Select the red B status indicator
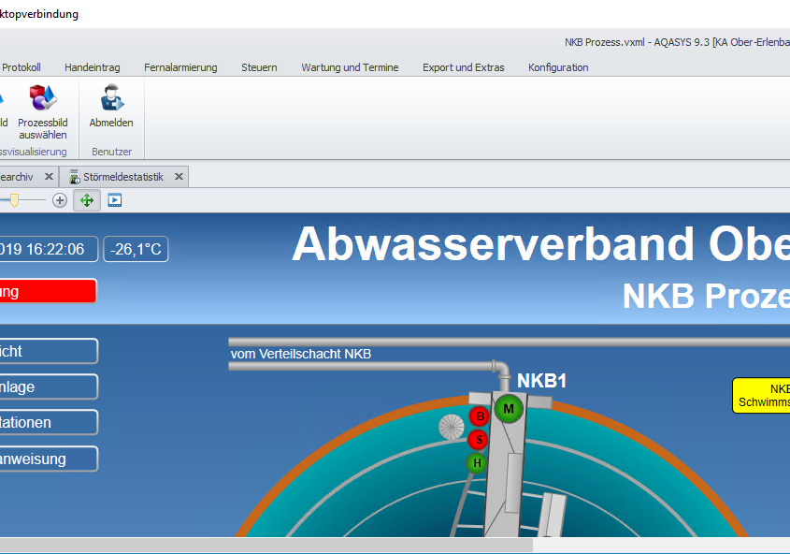 coord(480,416)
